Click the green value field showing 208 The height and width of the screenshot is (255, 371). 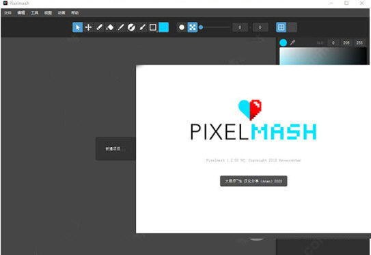[346, 42]
